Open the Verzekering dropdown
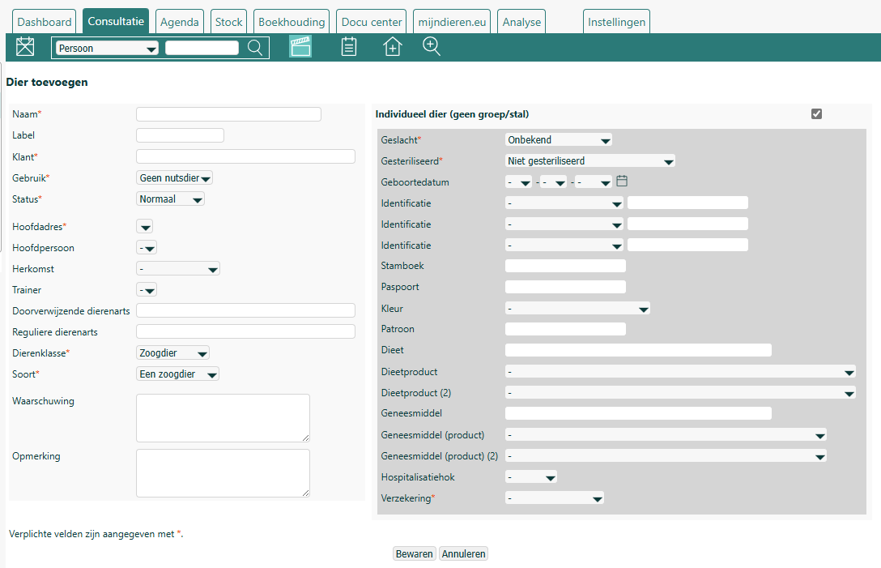This screenshot has height=568, width=881. (x=554, y=499)
